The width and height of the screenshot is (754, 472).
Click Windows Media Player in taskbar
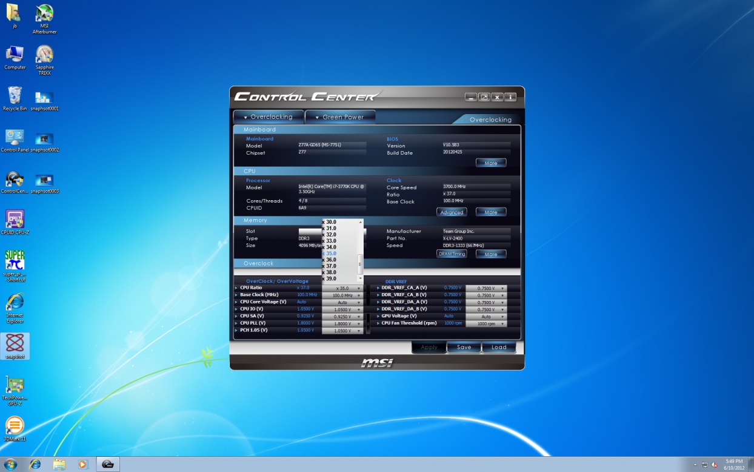click(83, 464)
